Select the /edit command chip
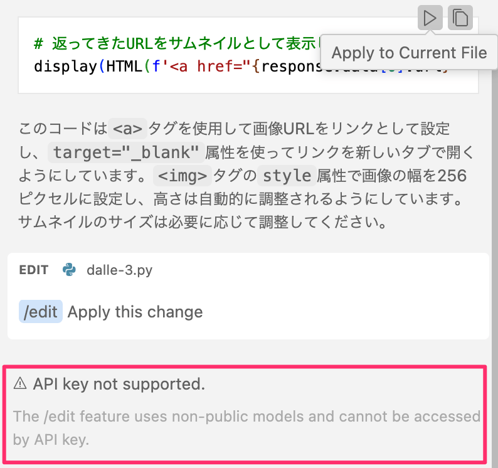The image size is (498, 468). coord(41,312)
